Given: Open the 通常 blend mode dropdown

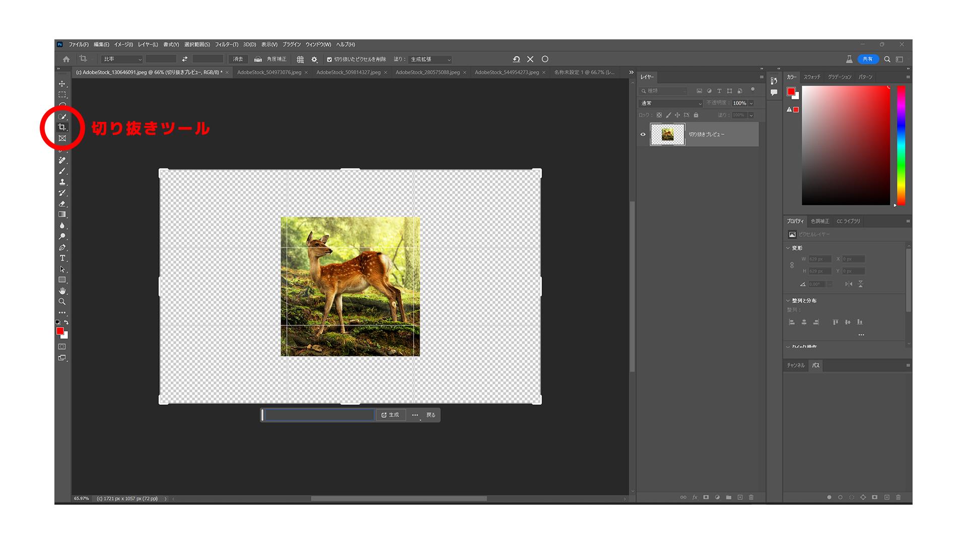Looking at the screenshot, I should [670, 103].
